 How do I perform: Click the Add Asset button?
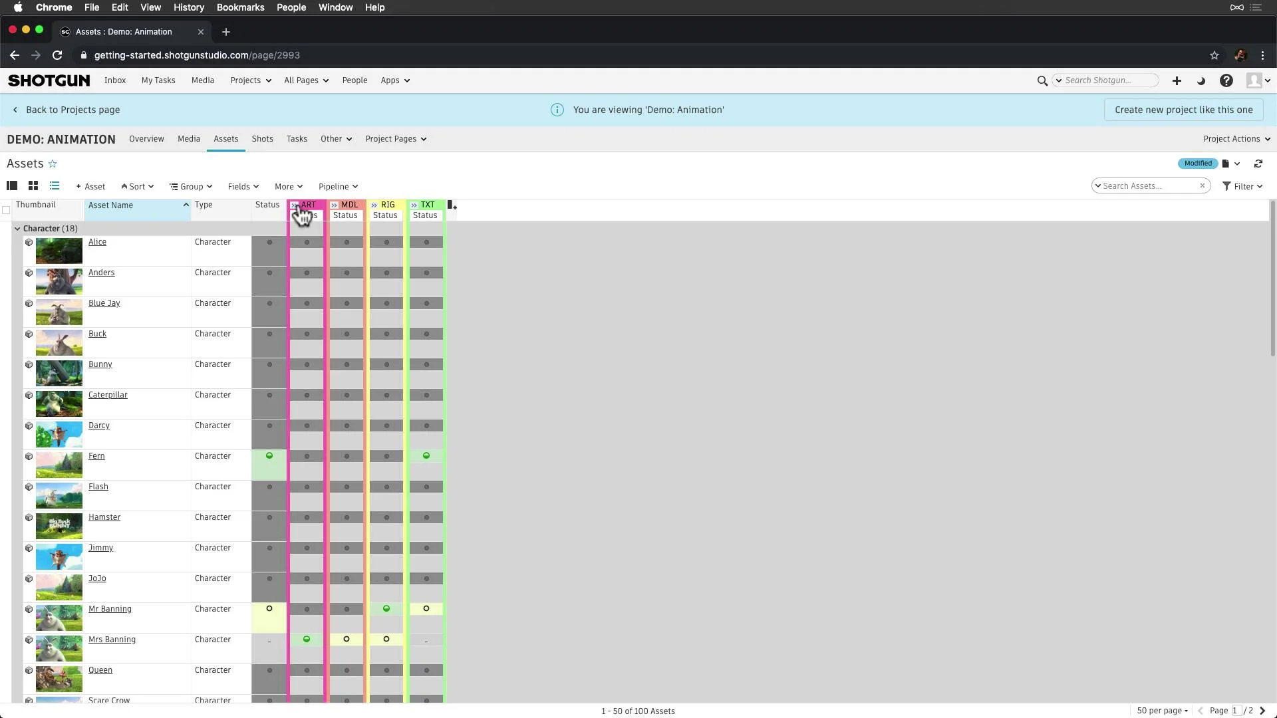pos(90,186)
